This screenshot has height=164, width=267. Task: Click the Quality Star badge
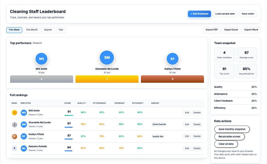158,136
